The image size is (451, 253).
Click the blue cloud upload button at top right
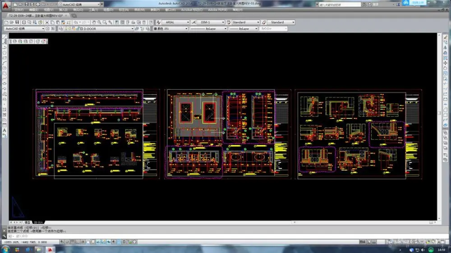(415, 3)
